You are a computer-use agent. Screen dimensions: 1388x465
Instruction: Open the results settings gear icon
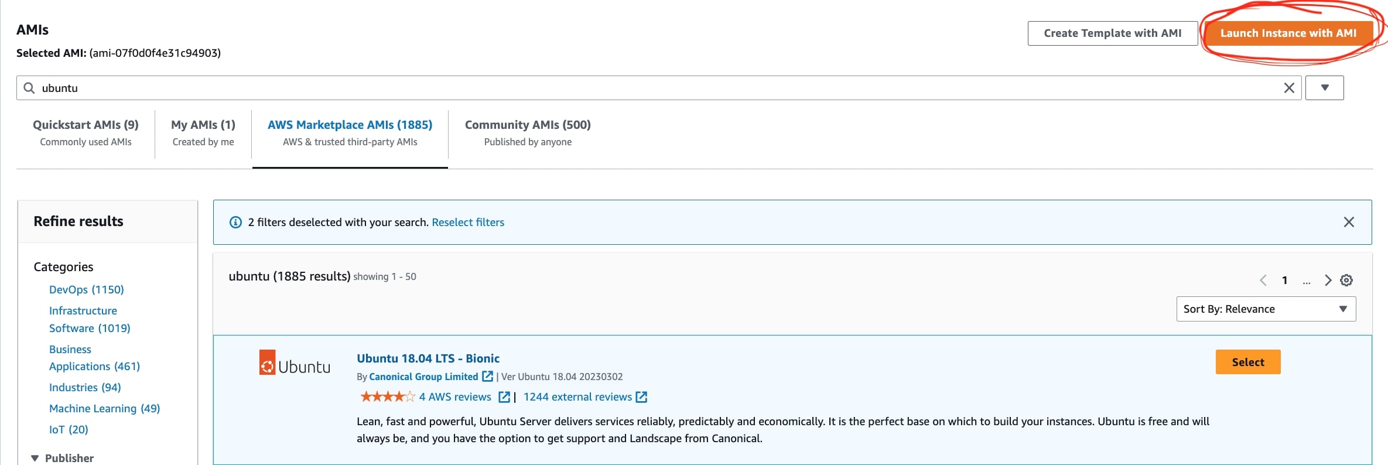[x=1346, y=281]
